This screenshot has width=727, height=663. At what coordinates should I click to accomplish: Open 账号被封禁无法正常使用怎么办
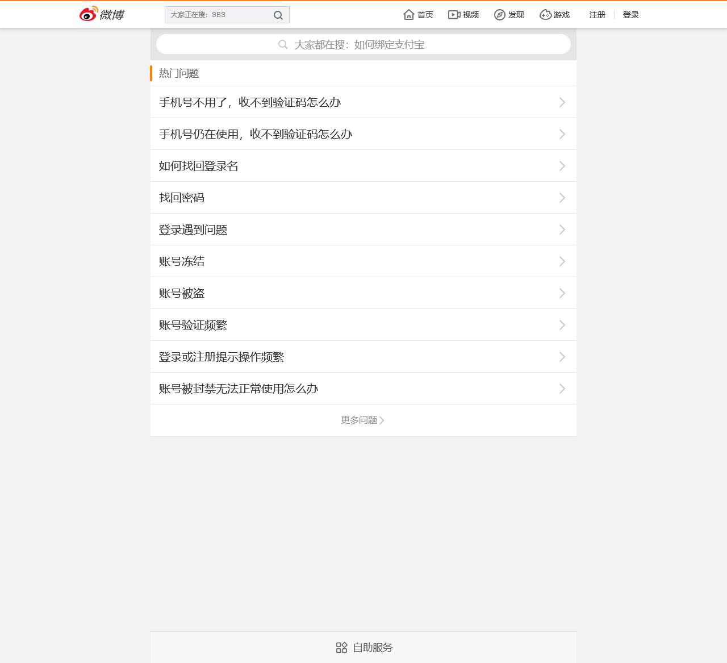click(363, 389)
